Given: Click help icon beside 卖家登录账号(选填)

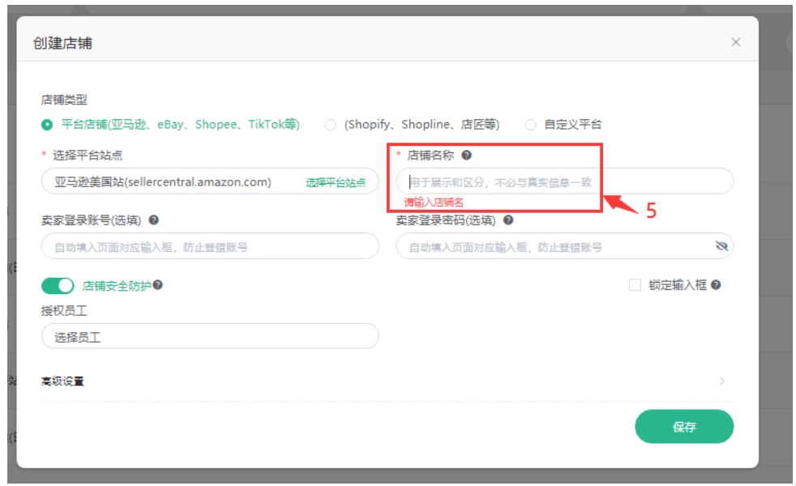Looking at the screenshot, I should tap(153, 220).
